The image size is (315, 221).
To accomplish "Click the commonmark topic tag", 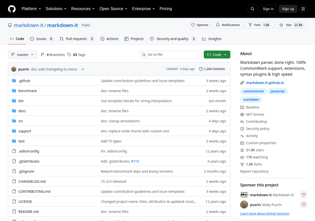I will click(253, 91).
